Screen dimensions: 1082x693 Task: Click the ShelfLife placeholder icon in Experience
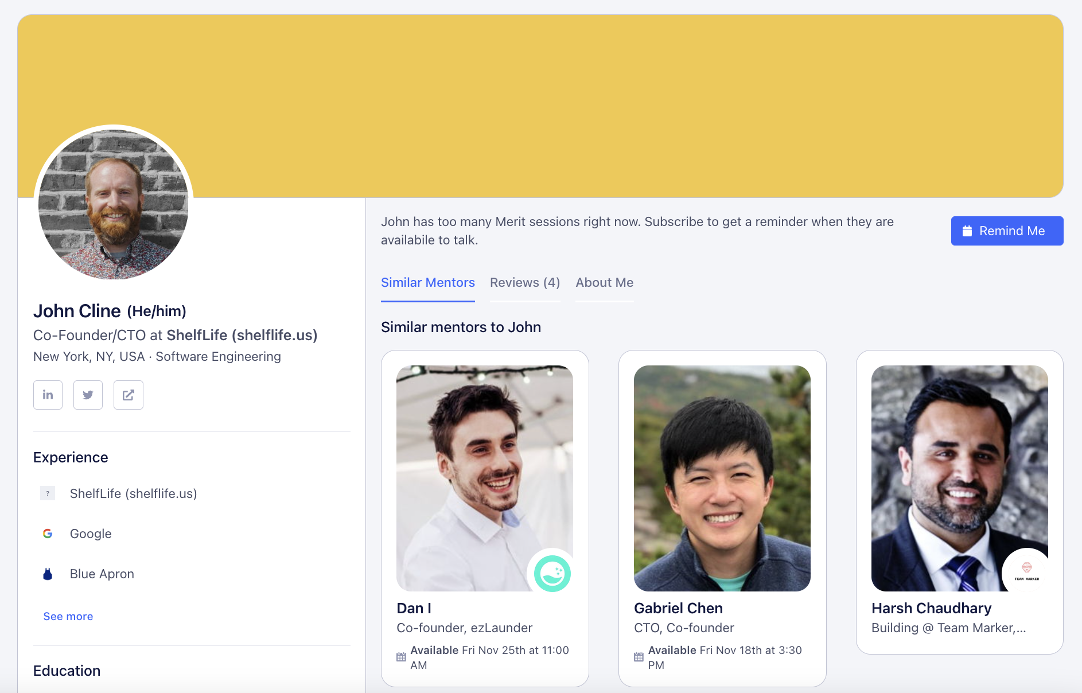48,493
